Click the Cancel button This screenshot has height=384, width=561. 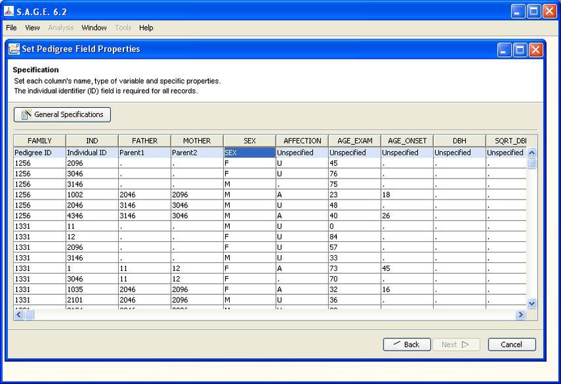pos(511,344)
